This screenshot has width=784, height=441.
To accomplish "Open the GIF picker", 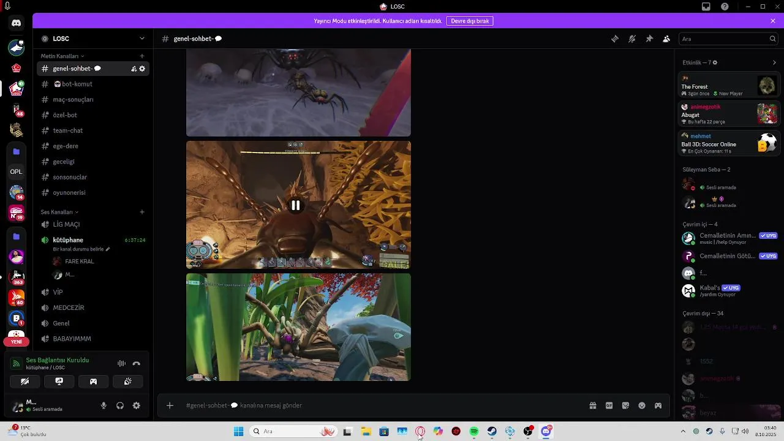I will 609,405.
